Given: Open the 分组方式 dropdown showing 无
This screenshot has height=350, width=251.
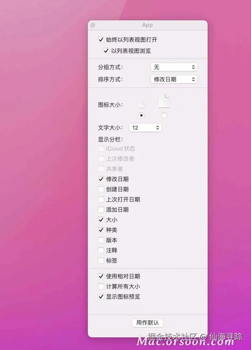Looking at the screenshot, I should (x=174, y=67).
